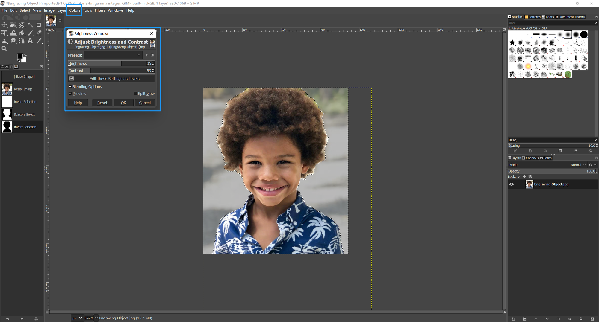This screenshot has height=322, width=599.
Task: Switch to the Channels tab
Action: point(530,158)
